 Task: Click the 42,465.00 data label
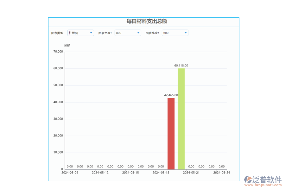coord(171,95)
